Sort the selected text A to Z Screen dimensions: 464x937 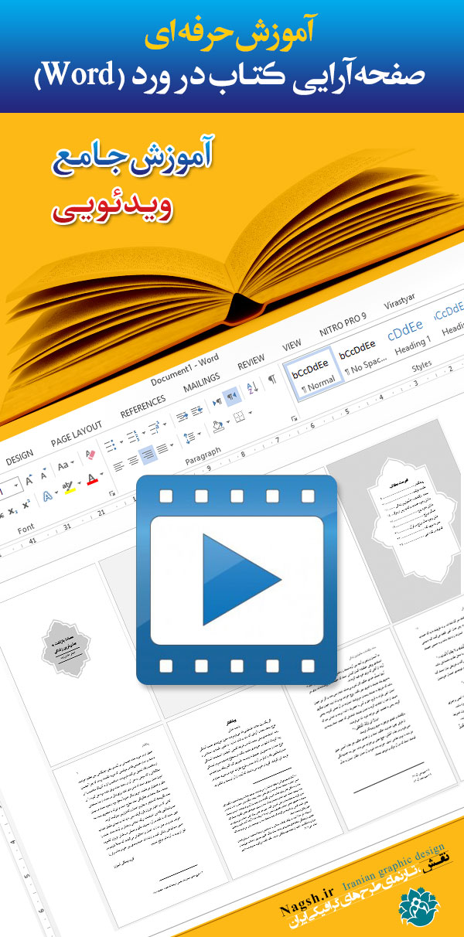[252, 388]
